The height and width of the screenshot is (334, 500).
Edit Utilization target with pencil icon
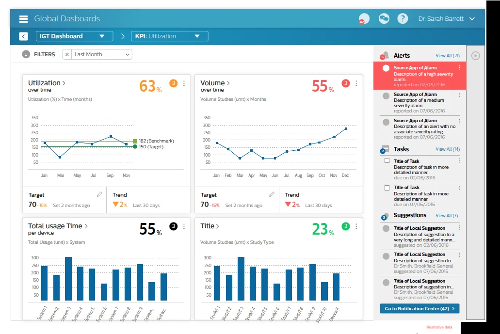click(99, 194)
